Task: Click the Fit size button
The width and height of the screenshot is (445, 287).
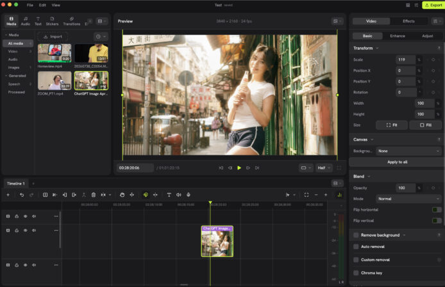Action: click(392, 125)
